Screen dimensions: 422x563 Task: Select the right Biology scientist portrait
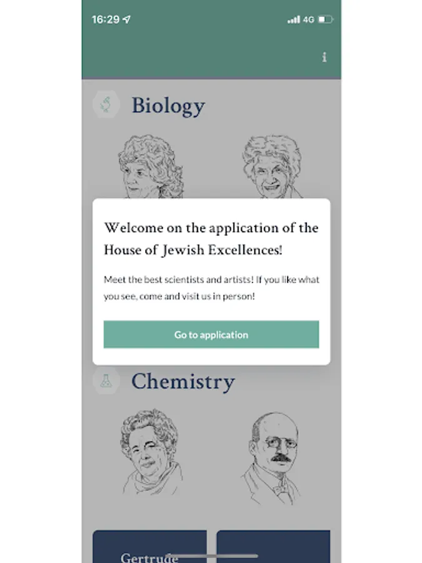[x=271, y=167]
